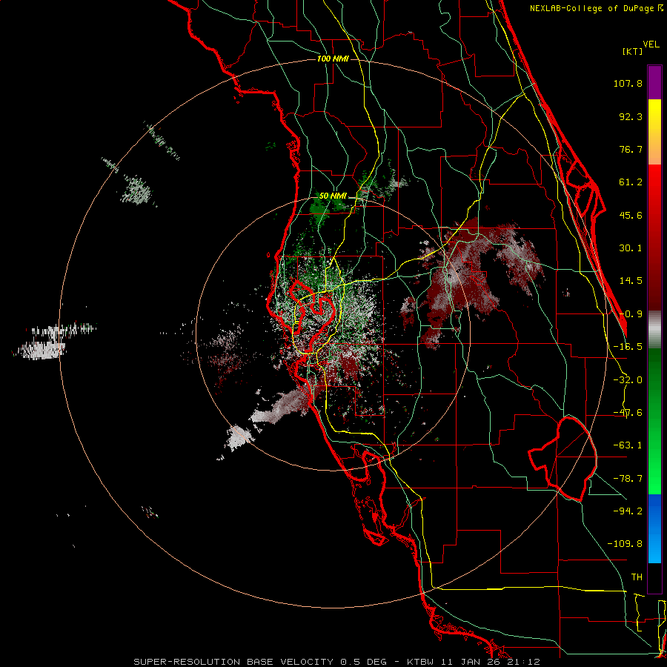Viewport: 667px width, 667px height.
Task: Click the 76.7 velocity scale value
Action: coord(631,149)
